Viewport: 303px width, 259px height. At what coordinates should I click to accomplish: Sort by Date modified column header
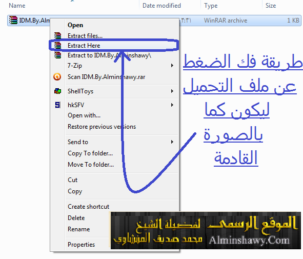(x=161, y=6)
